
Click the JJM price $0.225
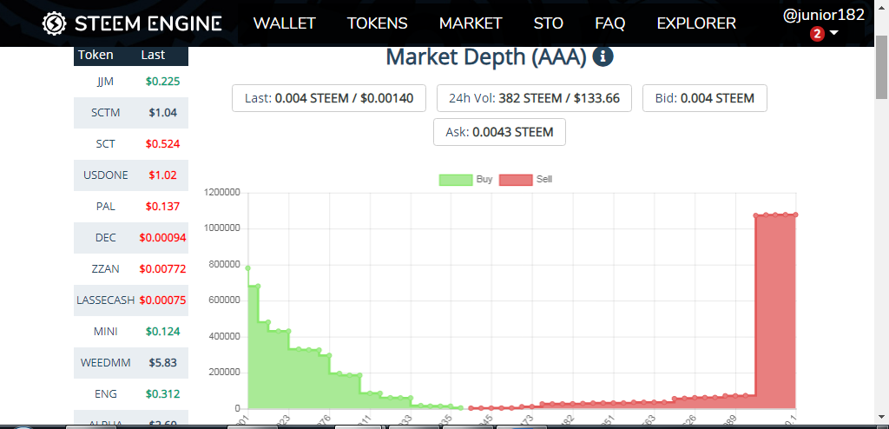click(162, 82)
